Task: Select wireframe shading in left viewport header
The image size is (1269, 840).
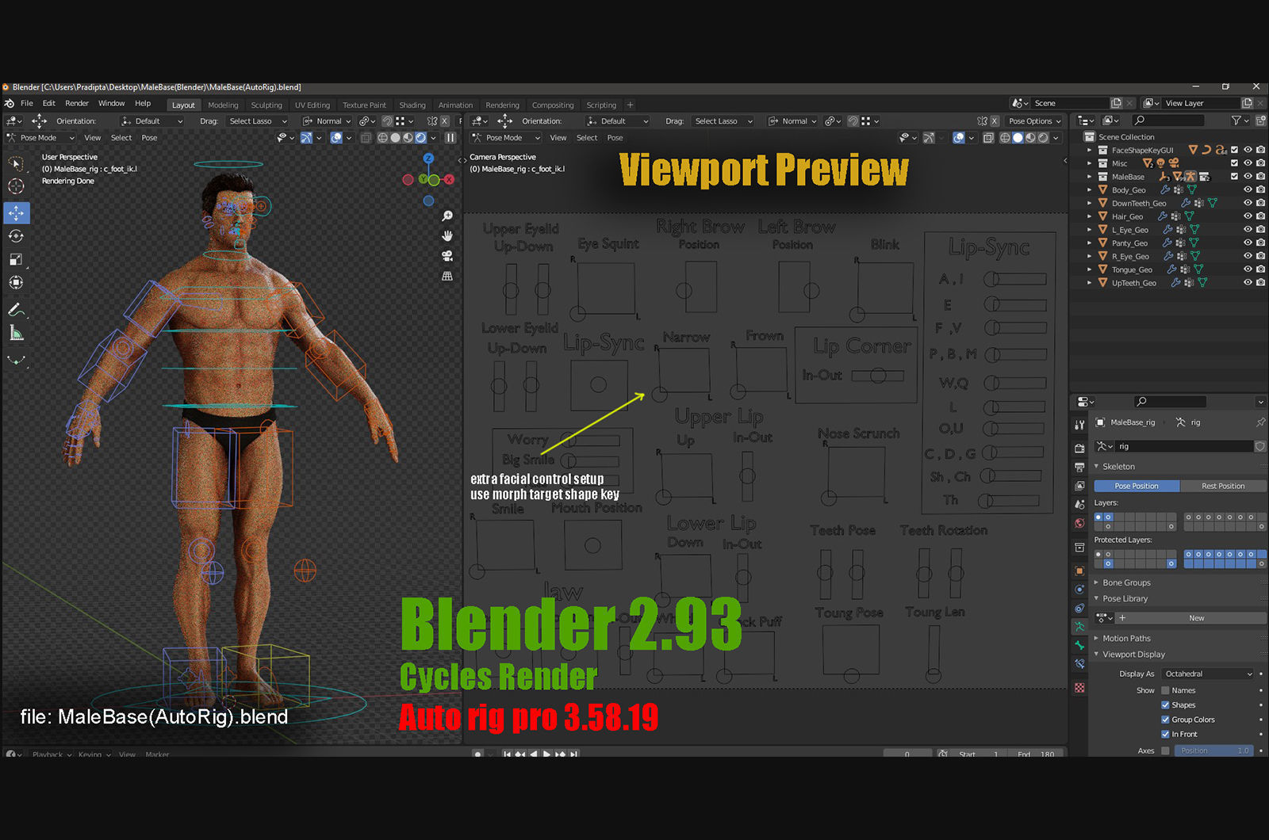Action: coord(383,138)
